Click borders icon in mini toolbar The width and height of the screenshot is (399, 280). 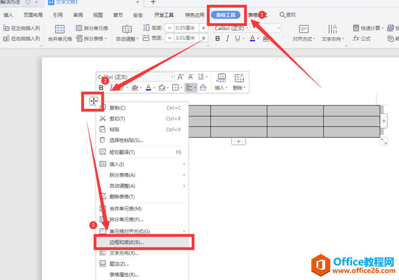tap(176, 88)
